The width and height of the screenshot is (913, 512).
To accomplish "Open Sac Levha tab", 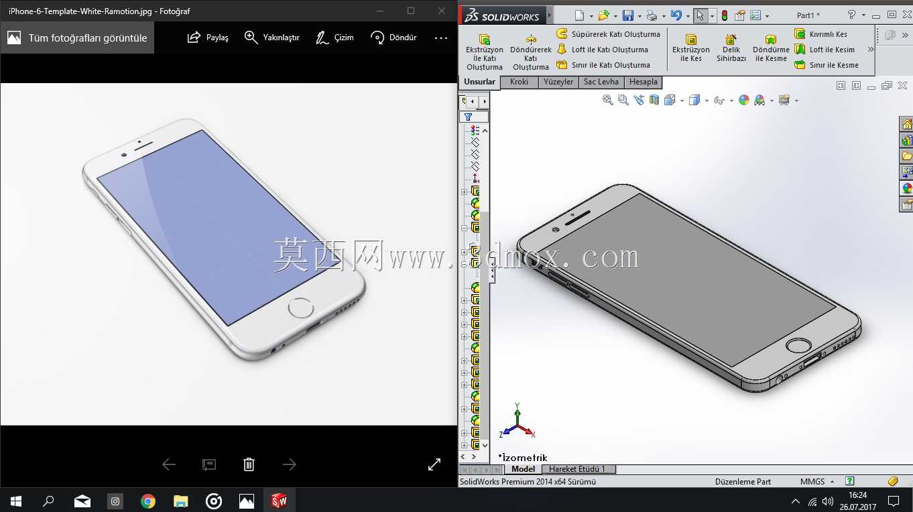I will pyautogui.click(x=601, y=82).
